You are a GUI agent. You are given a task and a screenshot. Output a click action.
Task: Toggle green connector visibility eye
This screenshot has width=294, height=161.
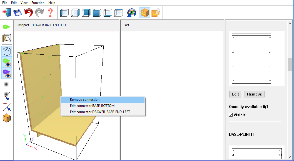click(x=7, y=62)
